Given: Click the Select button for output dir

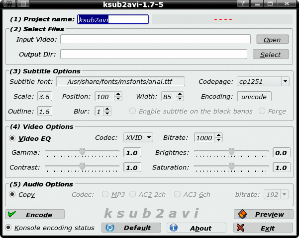Looking at the screenshot, I should click(x=271, y=55).
